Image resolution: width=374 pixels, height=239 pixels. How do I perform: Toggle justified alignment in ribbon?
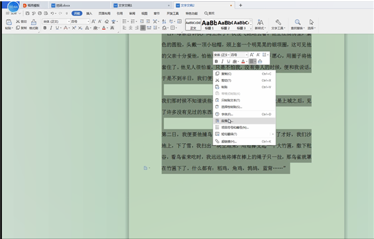click(x=143, y=28)
